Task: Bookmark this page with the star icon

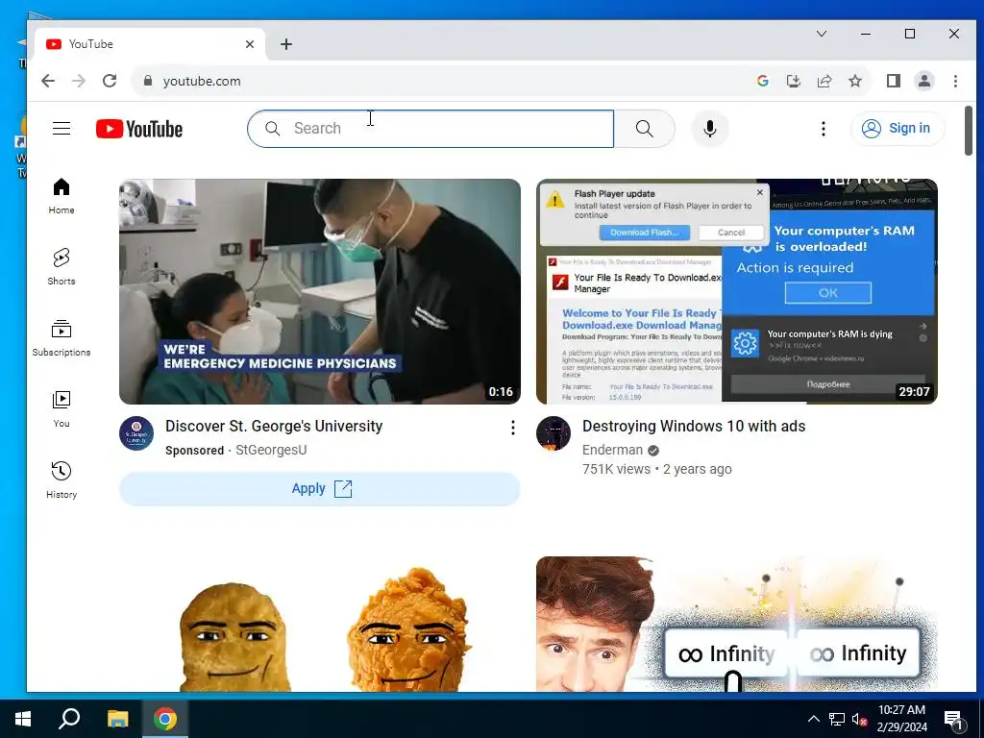Action: tap(854, 81)
